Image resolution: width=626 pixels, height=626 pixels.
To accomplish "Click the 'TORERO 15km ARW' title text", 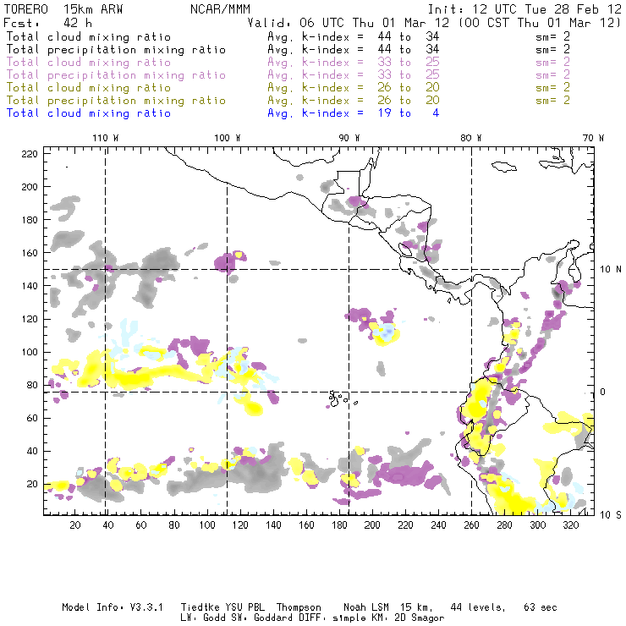I will pyautogui.click(x=63, y=9).
